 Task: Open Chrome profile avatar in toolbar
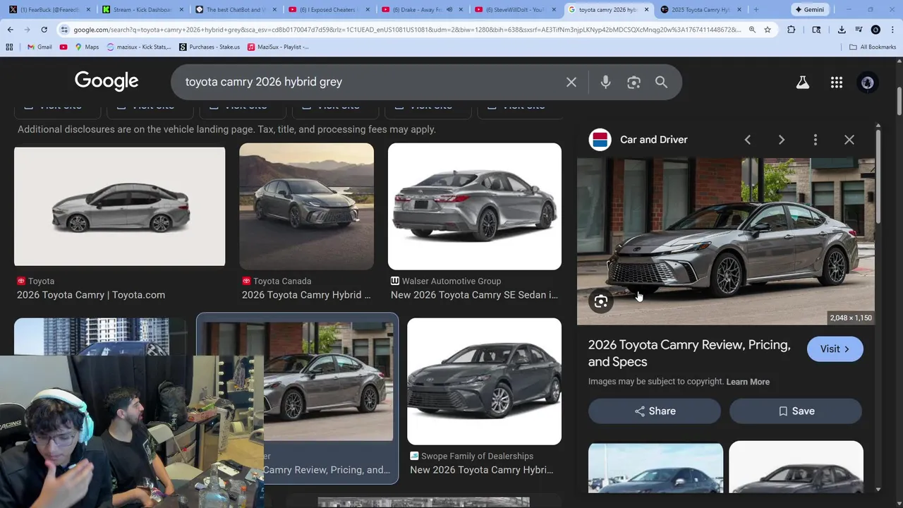pos(875,30)
